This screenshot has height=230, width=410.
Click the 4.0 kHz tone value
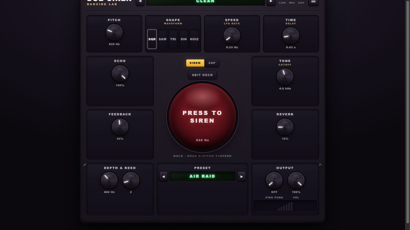coord(285,89)
